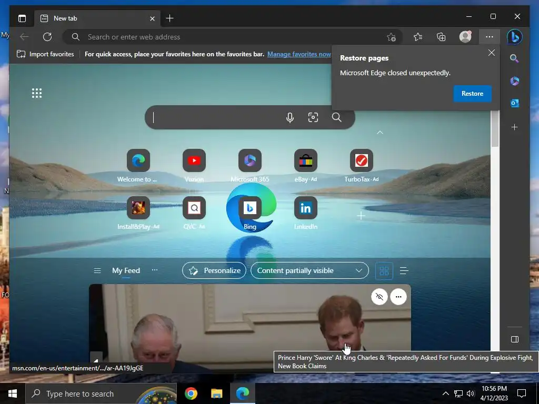The height and width of the screenshot is (404, 539).
Task: Open the taskbar clock showing 10:56 PM
Action: [x=494, y=393]
